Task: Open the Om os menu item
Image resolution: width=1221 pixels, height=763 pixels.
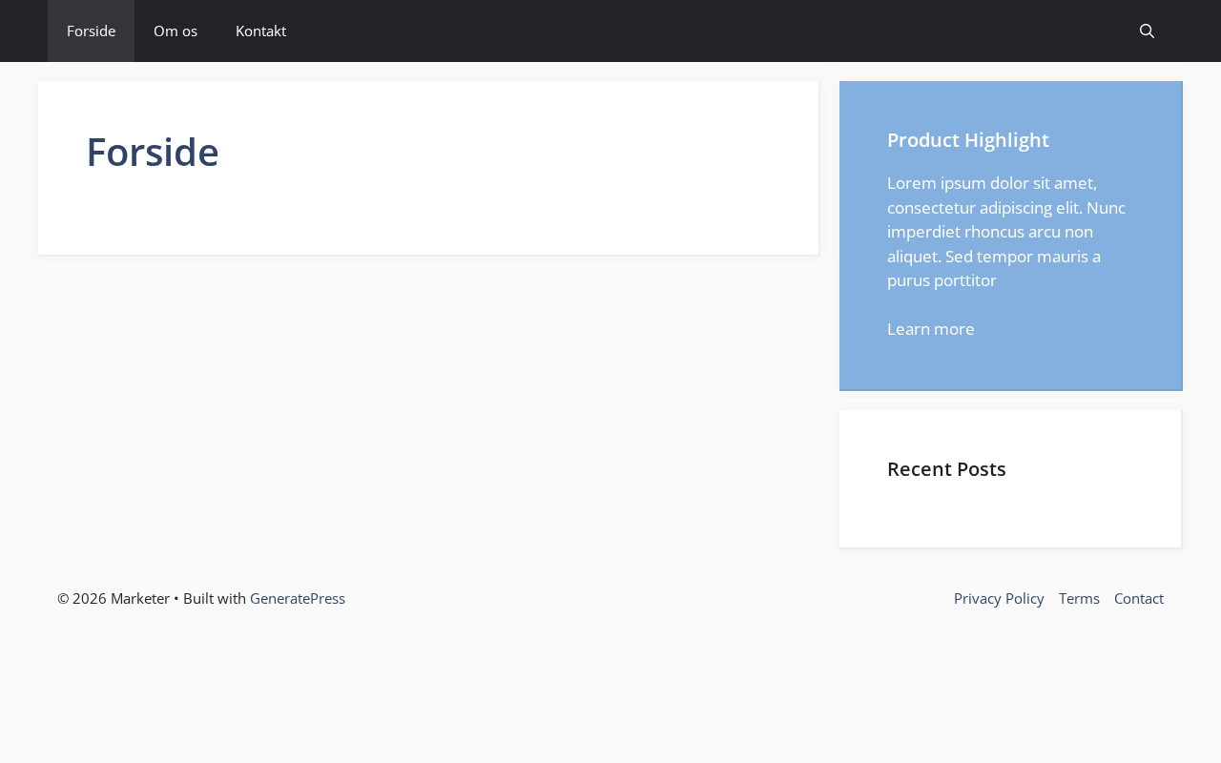Action: (x=176, y=31)
